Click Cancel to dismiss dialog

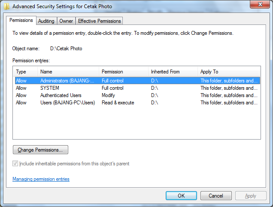pyautogui.click(x=215, y=196)
